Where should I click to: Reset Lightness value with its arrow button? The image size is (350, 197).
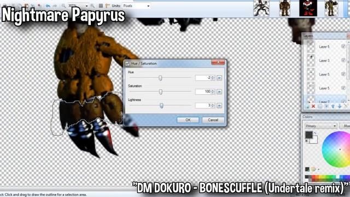[x=219, y=106]
